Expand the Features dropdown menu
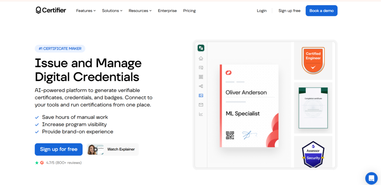 (x=86, y=11)
